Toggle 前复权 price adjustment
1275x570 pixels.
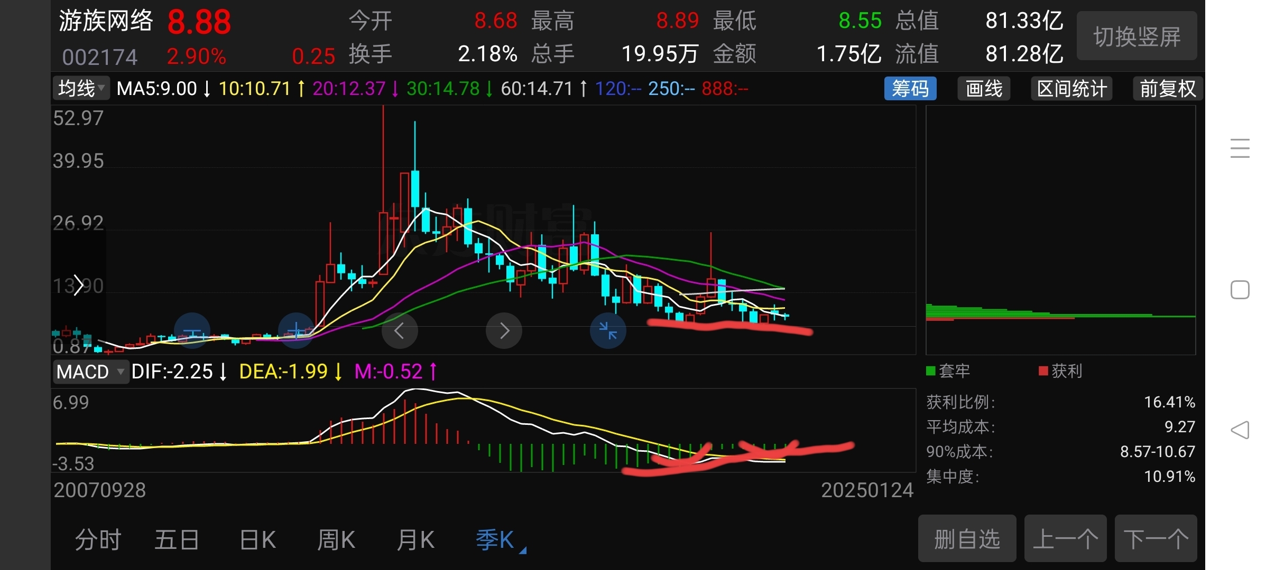pos(1167,88)
